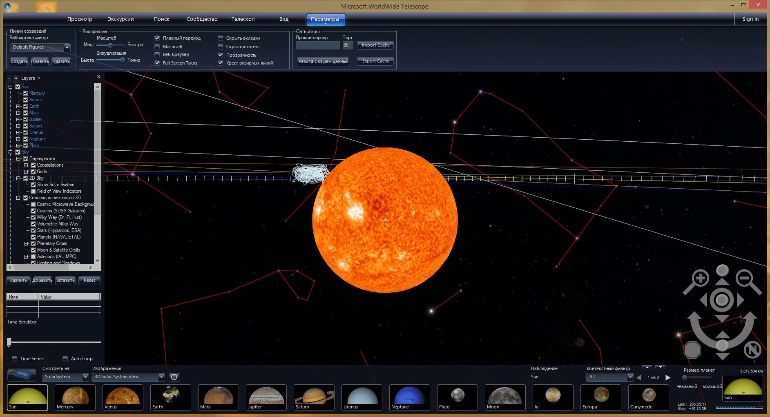Select the Mars thumbnail
This screenshot has width=770, height=417.
click(x=219, y=397)
